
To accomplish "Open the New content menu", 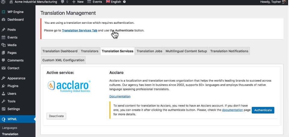I will (80, 2).
